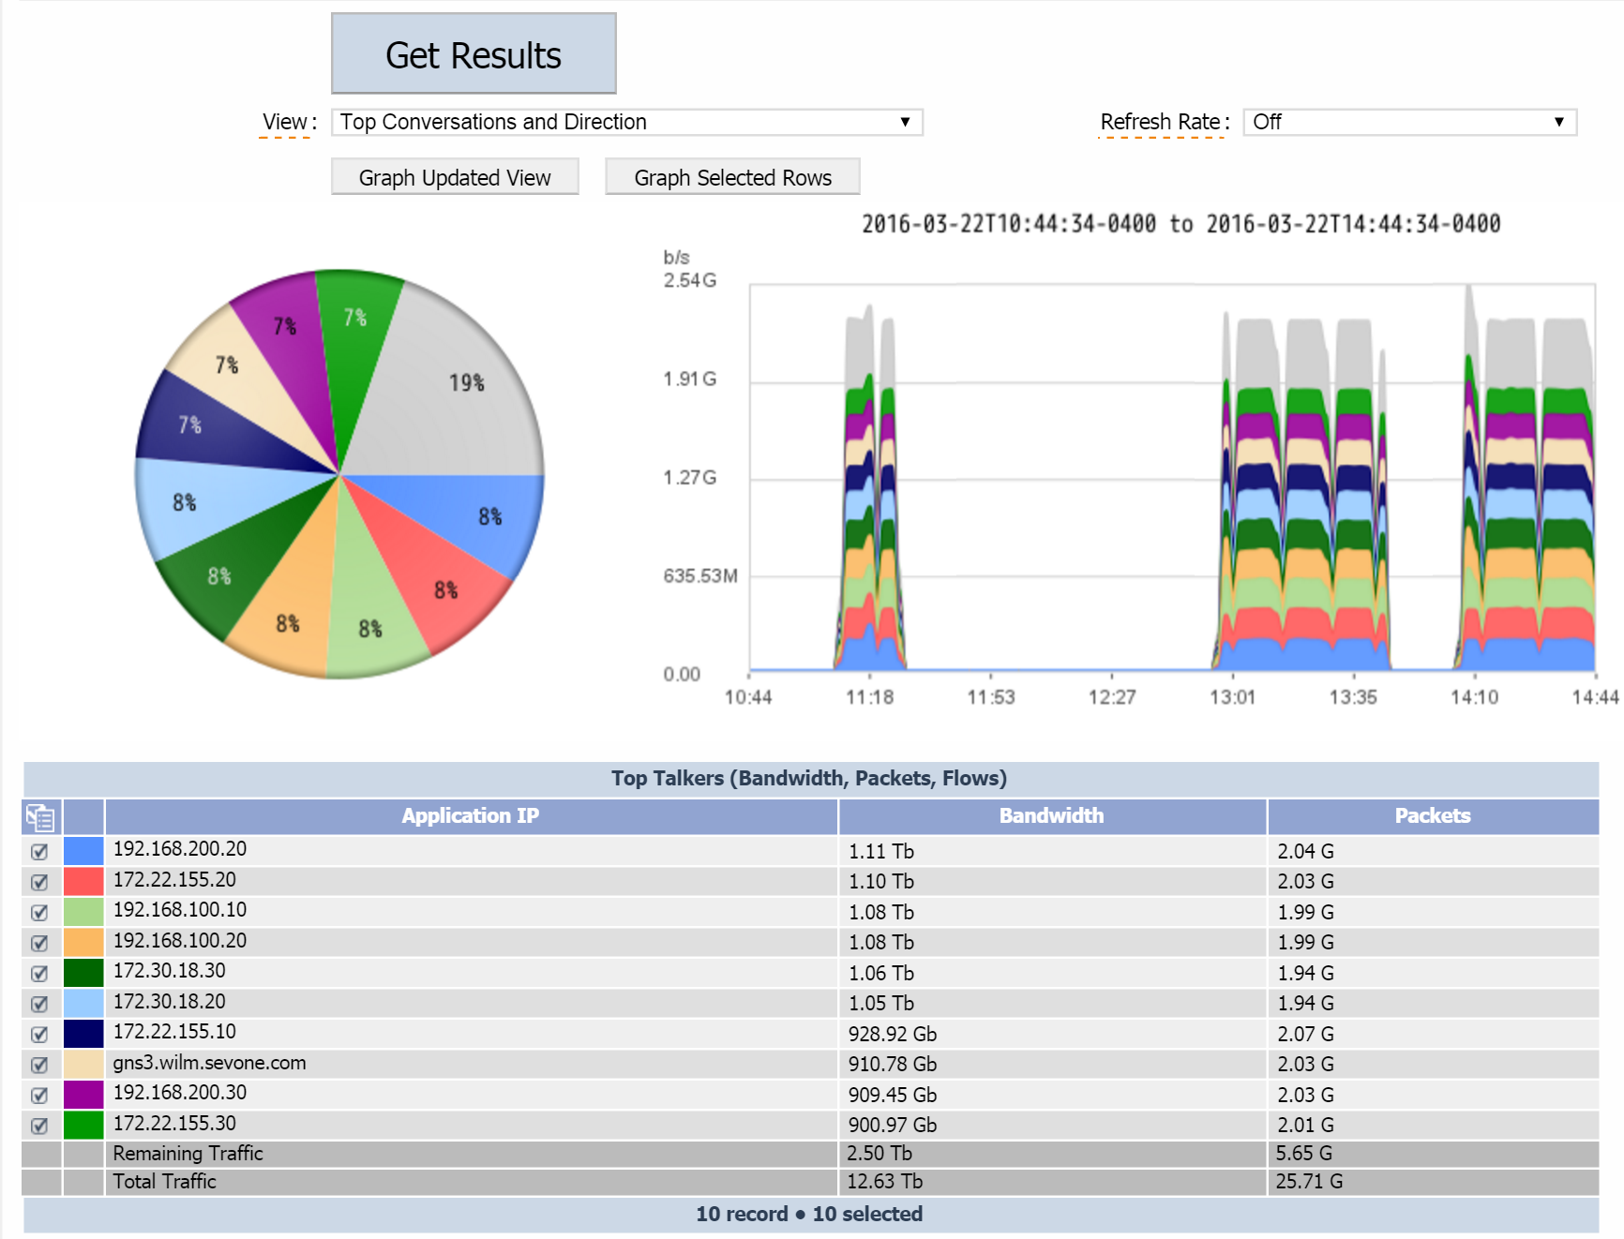Click the red color swatch for 172.22.155.20
The width and height of the screenshot is (1624, 1239).
click(x=83, y=881)
